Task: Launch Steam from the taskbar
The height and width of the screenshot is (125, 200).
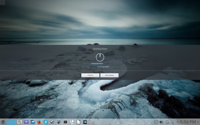Action: click(x=52, y=122)
